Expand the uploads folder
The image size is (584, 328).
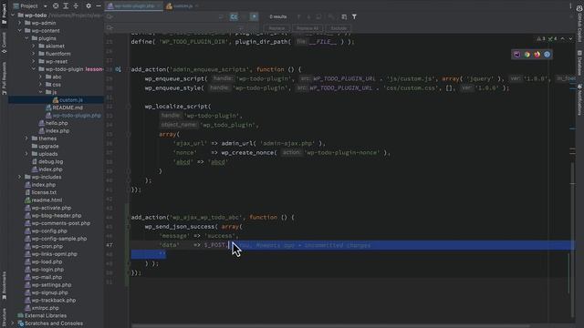click(26, 154)
